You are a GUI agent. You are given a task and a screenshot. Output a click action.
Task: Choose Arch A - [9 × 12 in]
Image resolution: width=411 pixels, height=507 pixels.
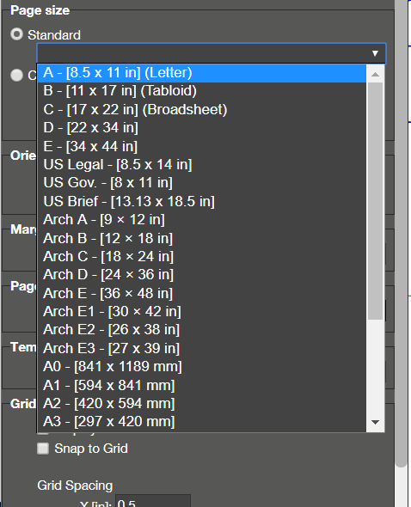pyautogui.click(x=202, y=219)
